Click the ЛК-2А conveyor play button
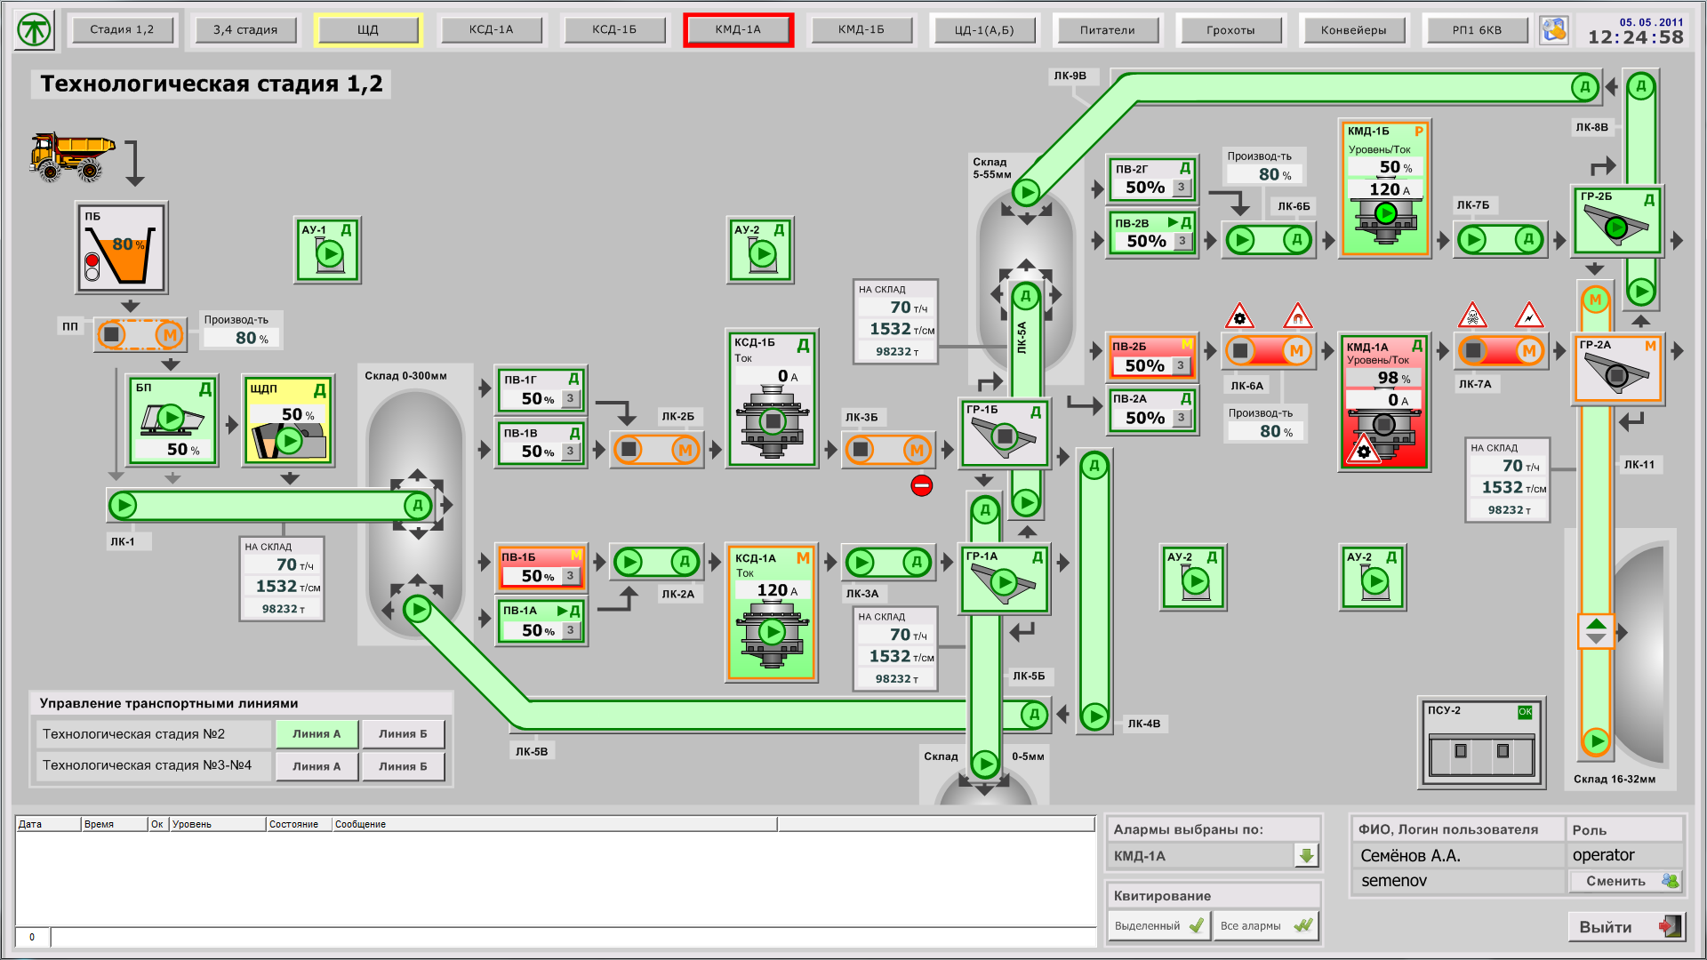The width and height of the screenshot is (1707, 960). (629, 562)
